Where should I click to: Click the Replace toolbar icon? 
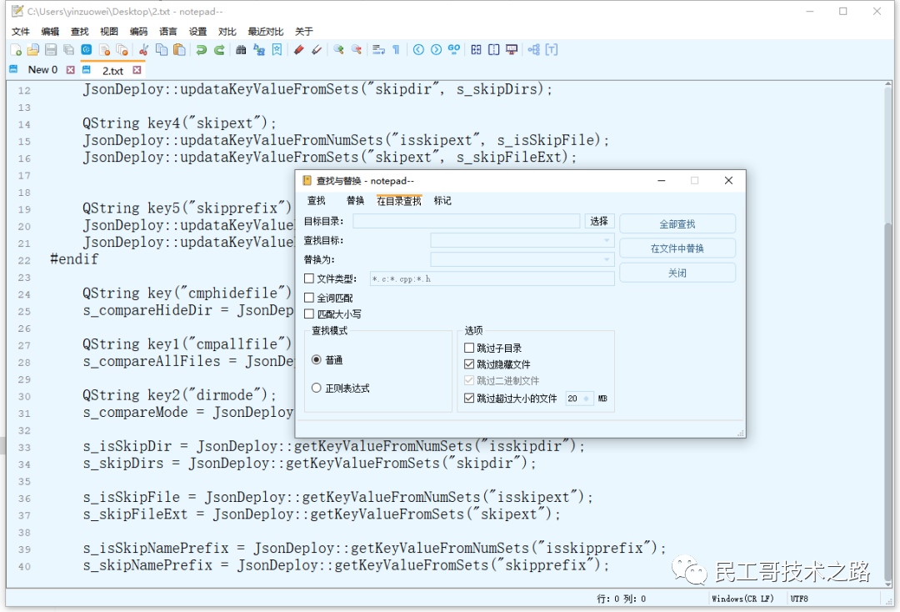[x=259, y=50]
